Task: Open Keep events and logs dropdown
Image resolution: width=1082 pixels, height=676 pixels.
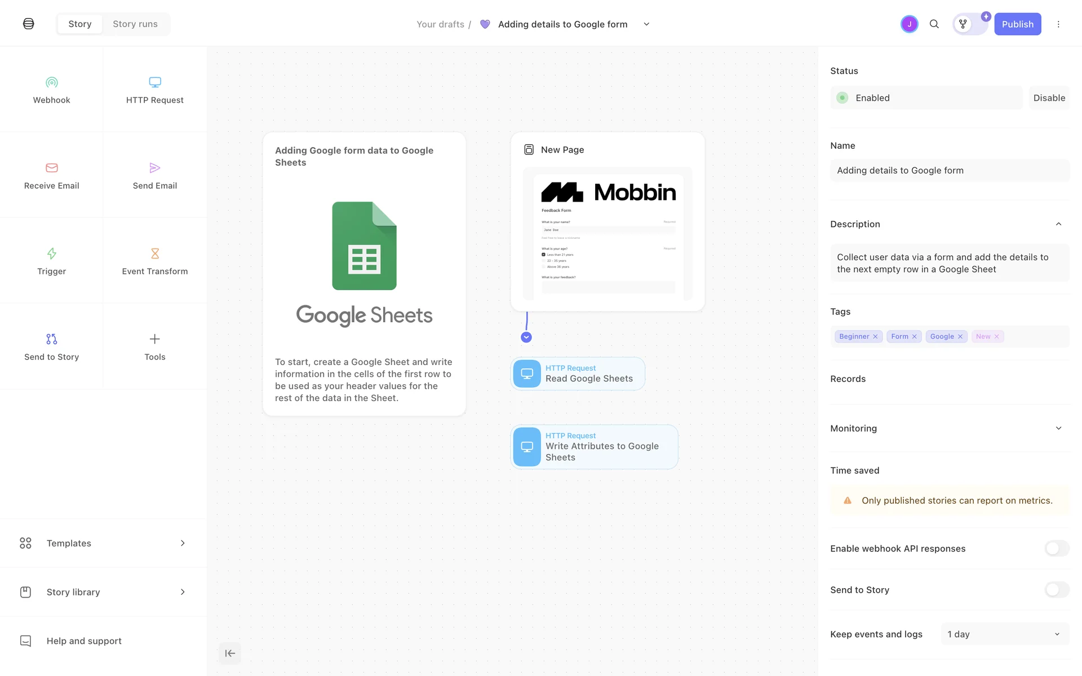Action: [1005, 634]
